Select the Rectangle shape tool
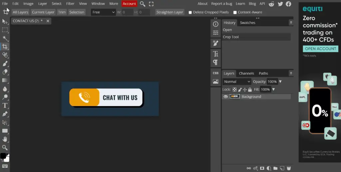 click(x=5, y=131)
